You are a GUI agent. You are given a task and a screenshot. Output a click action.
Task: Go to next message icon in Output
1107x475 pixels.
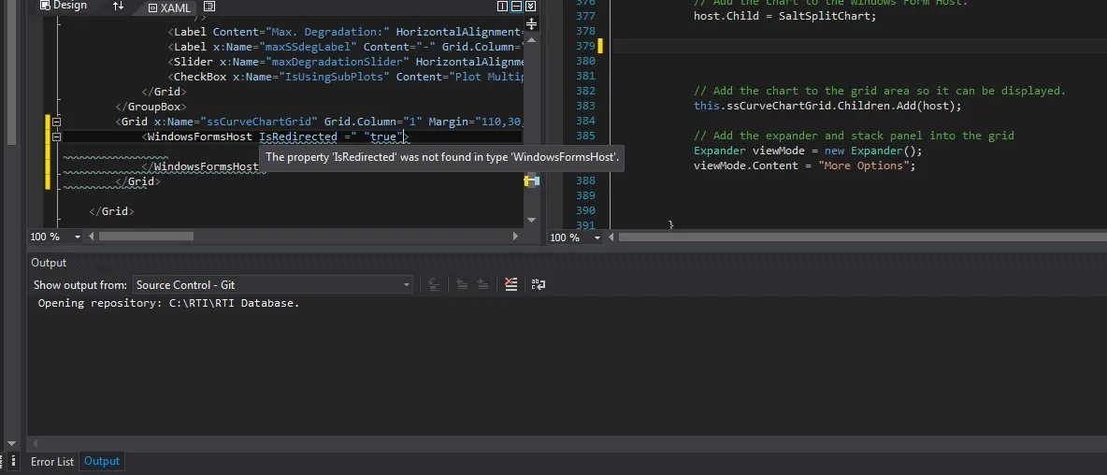click(x=482, y=284)
